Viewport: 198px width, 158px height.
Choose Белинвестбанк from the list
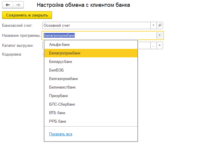pyautogui.click(x=91, y=87)
